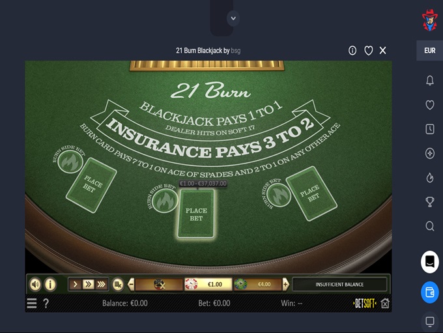Expand the top collapsed panel chevron
Viewport: 443px width, 333px height.
pos(233,18)
